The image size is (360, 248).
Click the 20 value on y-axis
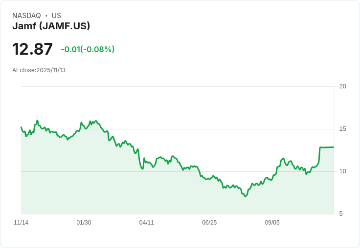343,86
